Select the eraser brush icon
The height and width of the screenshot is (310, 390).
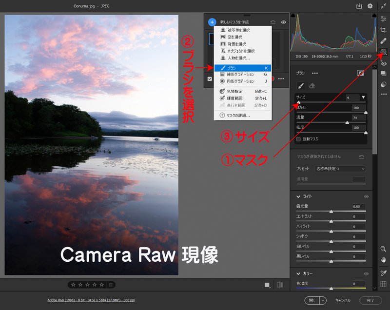tap(312, 86)
